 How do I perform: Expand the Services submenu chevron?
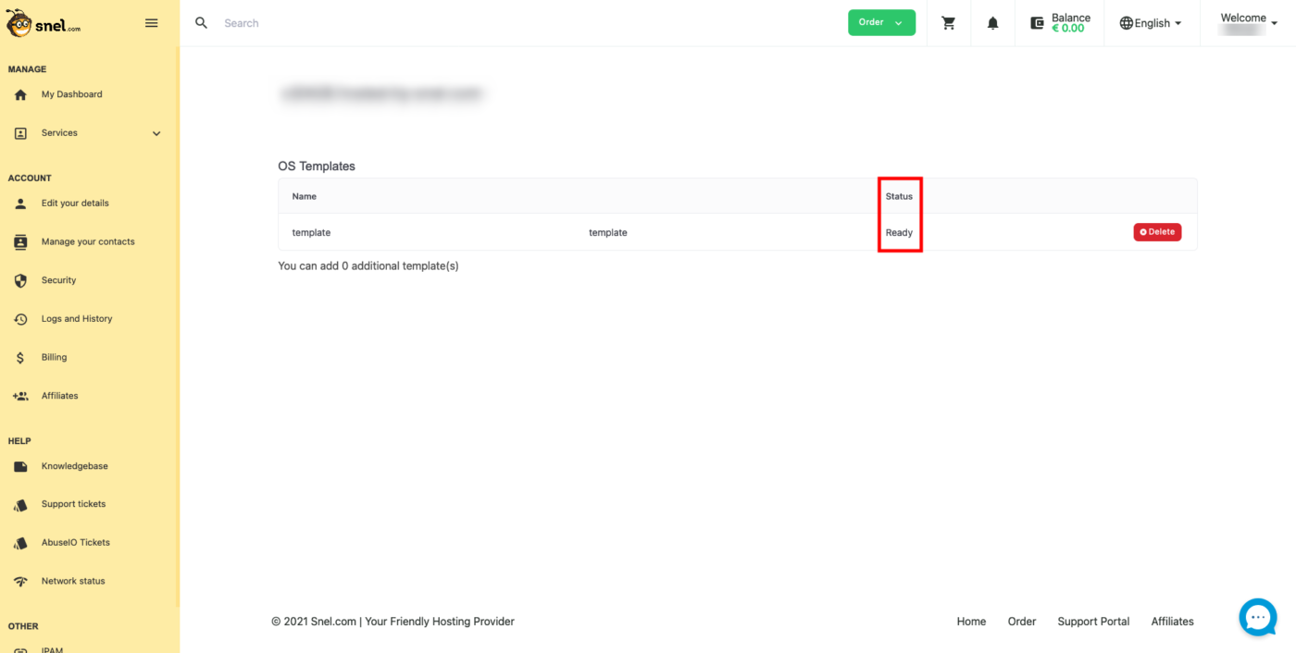tap(156, 133)
